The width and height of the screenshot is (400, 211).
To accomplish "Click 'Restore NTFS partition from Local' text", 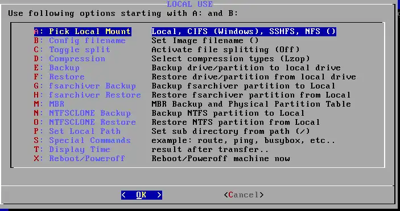I will pos(236,123).
